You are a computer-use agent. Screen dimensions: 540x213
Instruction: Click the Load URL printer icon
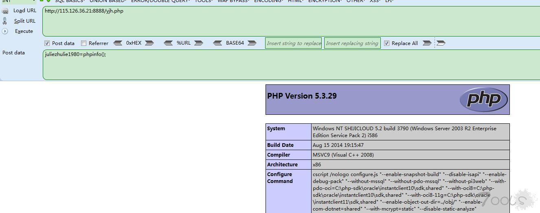click(5, 11)
